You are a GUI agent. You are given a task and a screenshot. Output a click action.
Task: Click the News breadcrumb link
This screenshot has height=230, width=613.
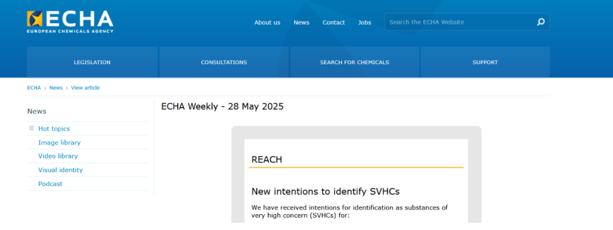[56, 88]
